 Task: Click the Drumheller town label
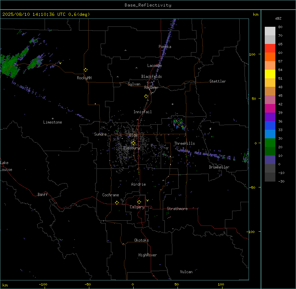(219, 167)
